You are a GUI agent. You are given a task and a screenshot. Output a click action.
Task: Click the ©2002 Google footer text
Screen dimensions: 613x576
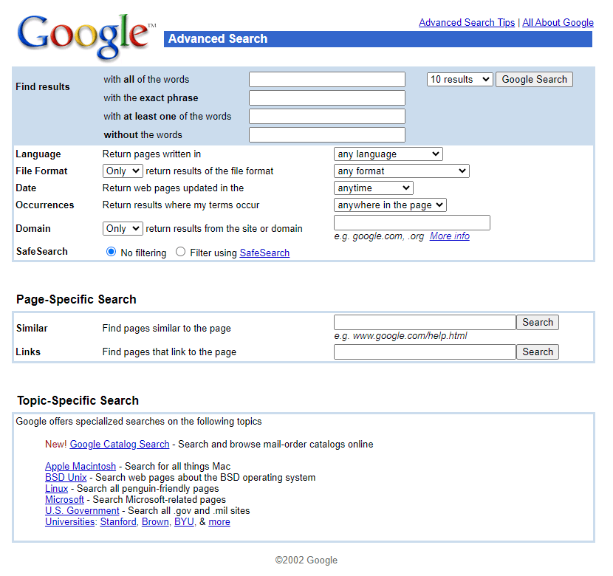pos(306,560)
